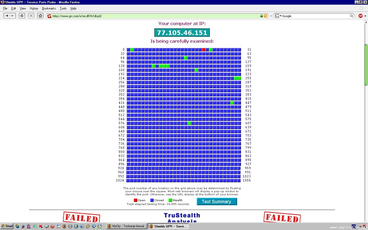Open the Edit menu

[x=14, y=8]
